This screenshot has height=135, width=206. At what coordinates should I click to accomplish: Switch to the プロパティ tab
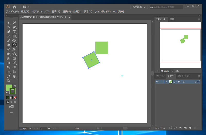pos(160,76)
